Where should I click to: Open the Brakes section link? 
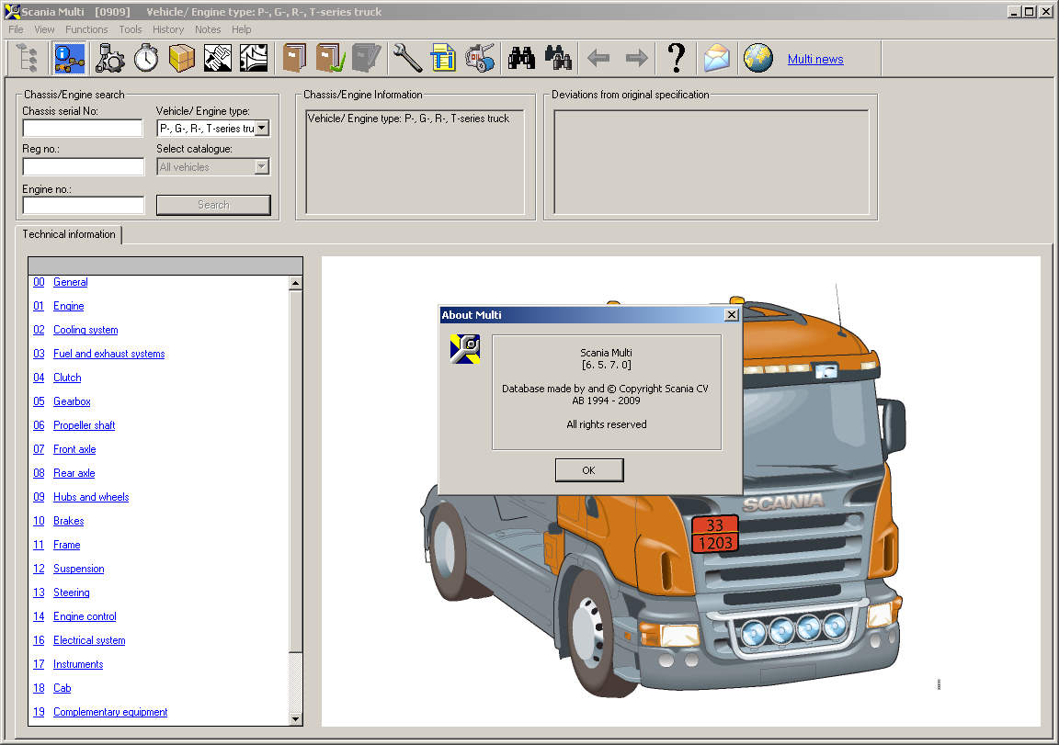coord(68,521)
